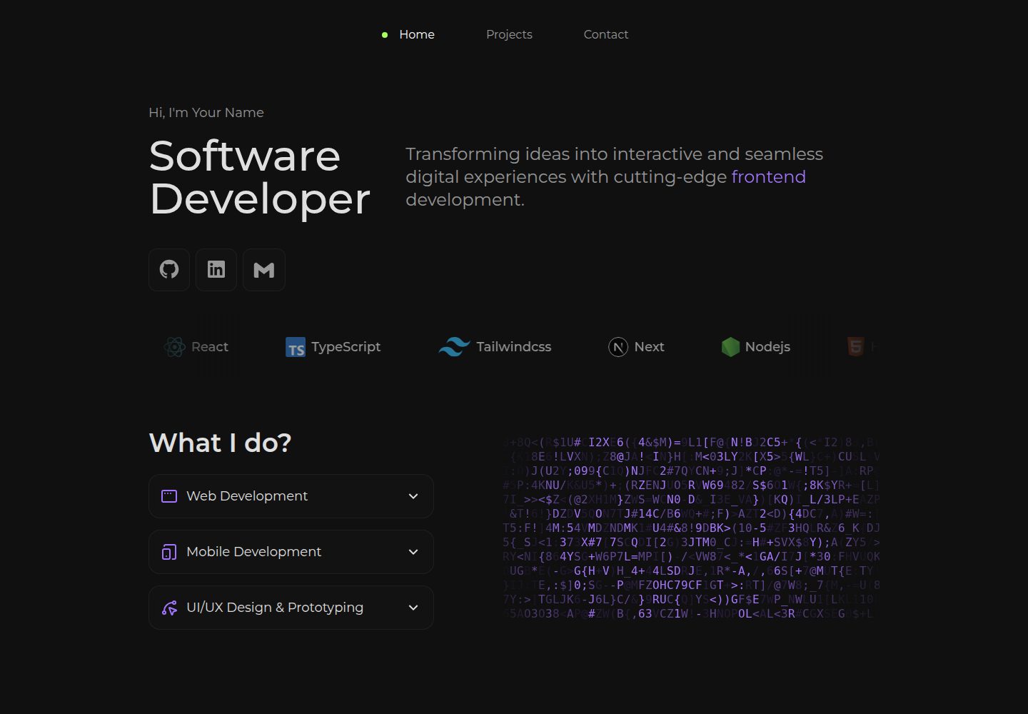Click the Nodejs hexagon logo

click(x=730, y=347)
